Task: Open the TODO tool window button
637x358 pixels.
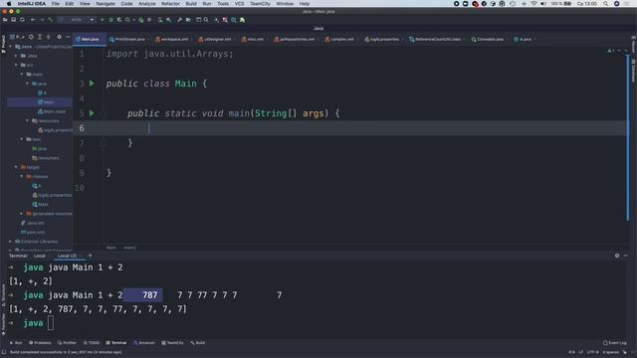Action: point(91,343)
